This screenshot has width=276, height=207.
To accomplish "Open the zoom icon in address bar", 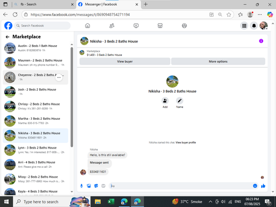I will click(x=220, y=14).
